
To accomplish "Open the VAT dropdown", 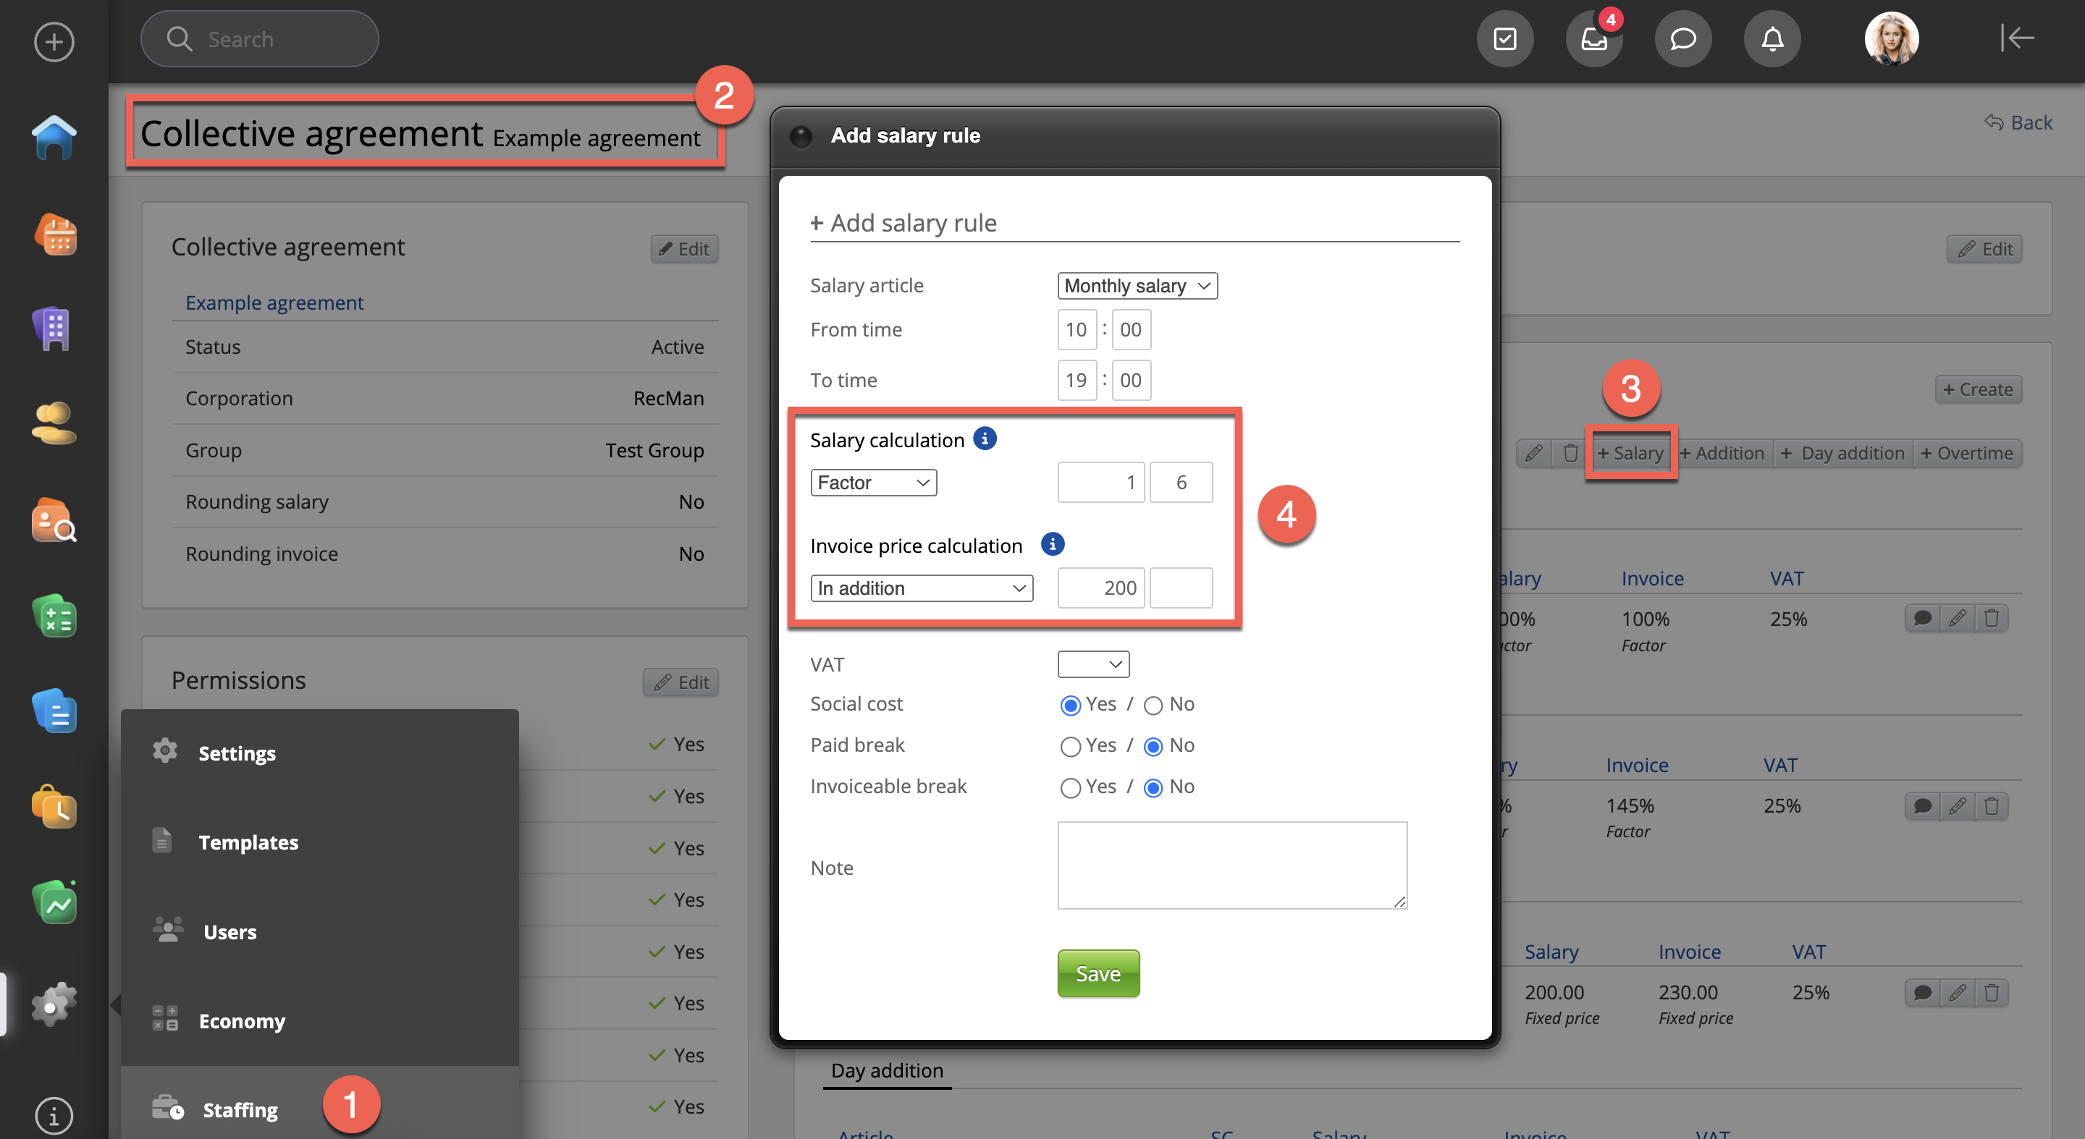I will 1092,664.
